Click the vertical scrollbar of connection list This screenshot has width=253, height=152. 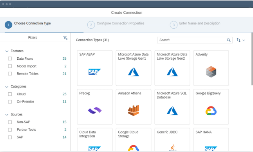pos(252,59)
